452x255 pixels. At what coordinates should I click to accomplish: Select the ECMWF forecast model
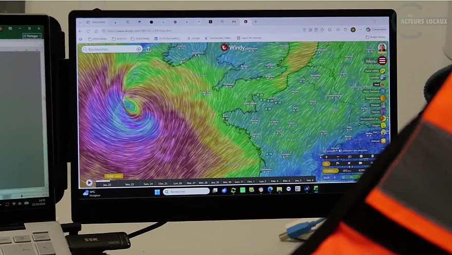click(330, 171)
